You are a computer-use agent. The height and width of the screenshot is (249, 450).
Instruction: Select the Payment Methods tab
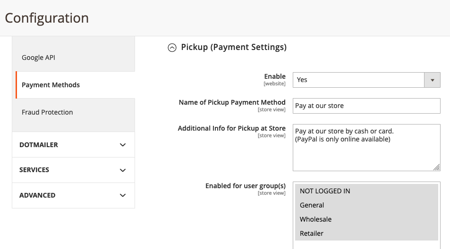point(51,85)
